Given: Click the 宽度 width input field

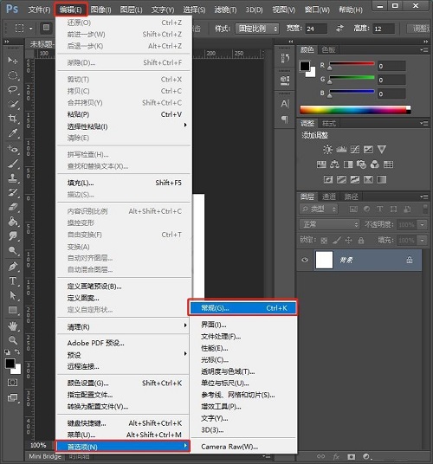Looking at the screenshot, I should [x=316, y=29].
